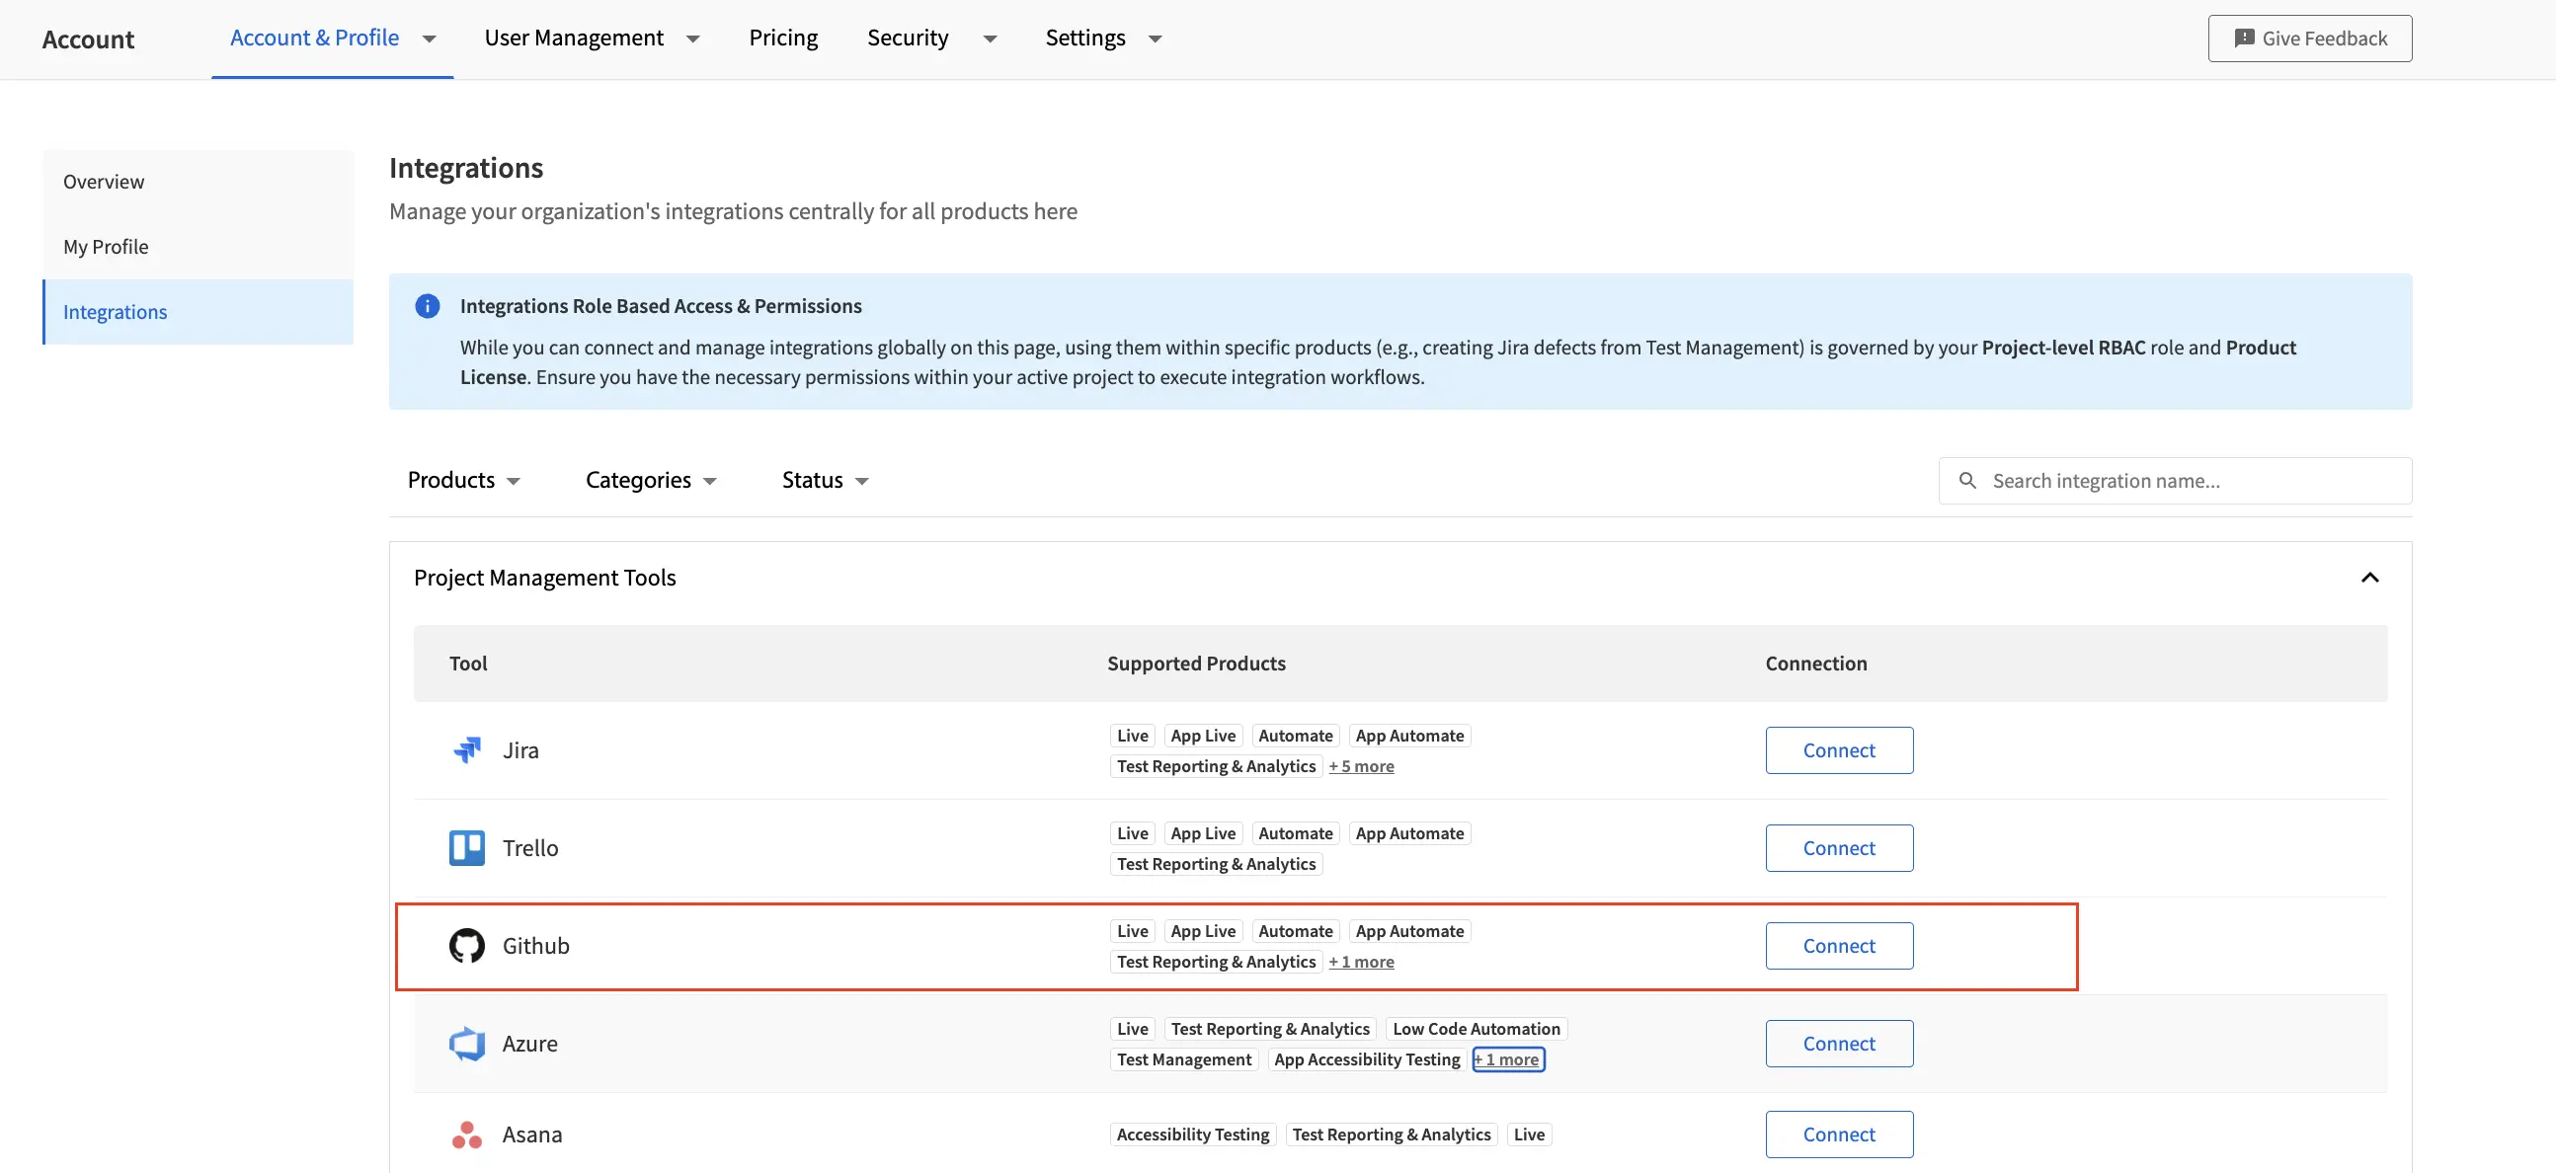
Task: Open the Categories filter dropdown
Action: pos(651,480)
